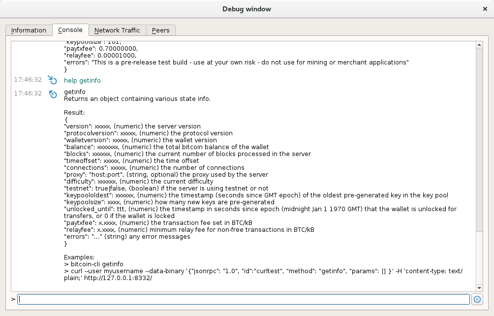Image resolution: width=494 pixels, height=316 pixels.
Task: Open the Network Traffic tab
Action: coord(118,30)
